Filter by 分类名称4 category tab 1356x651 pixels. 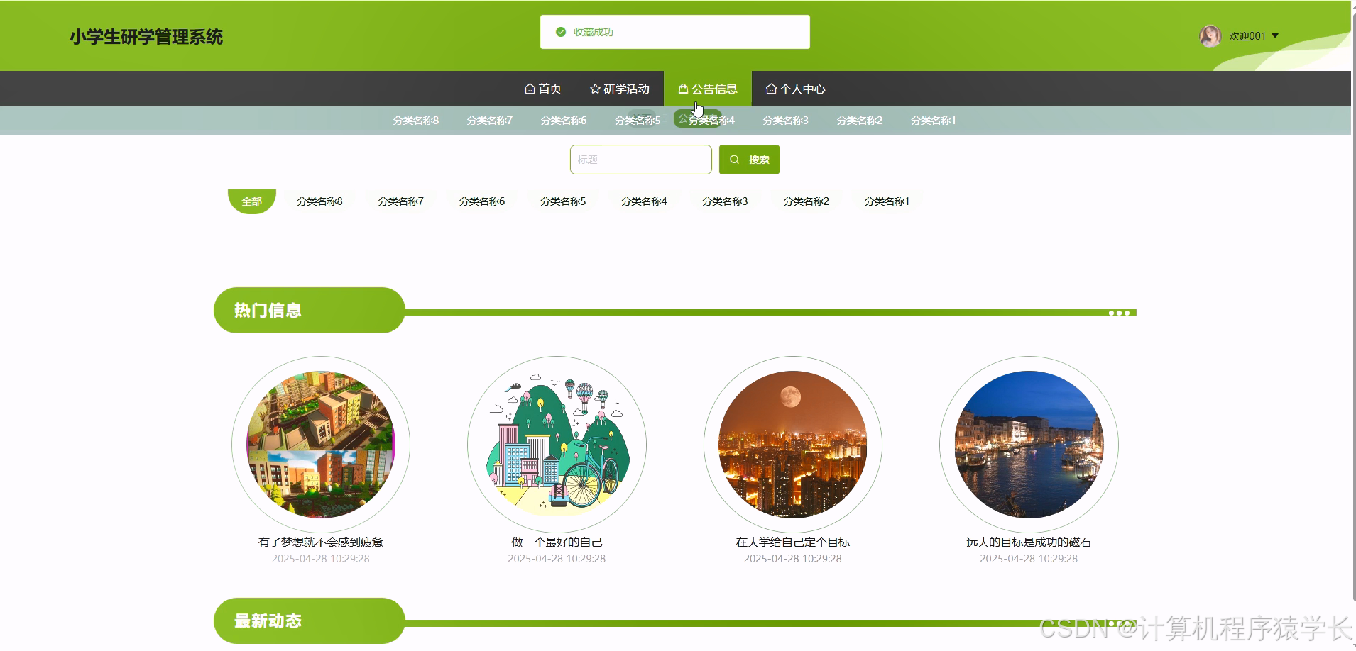pos(644,201)
